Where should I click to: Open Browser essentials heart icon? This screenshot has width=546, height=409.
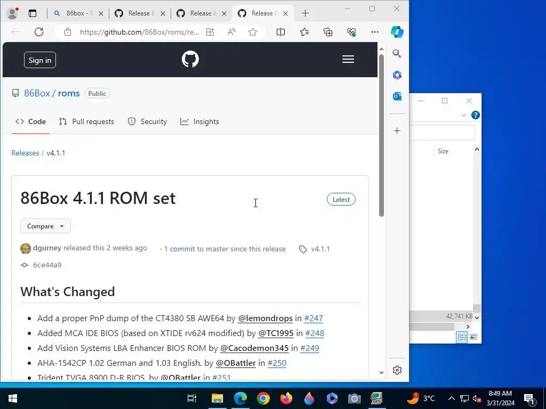pyautogui.click(x=351, y=32)
